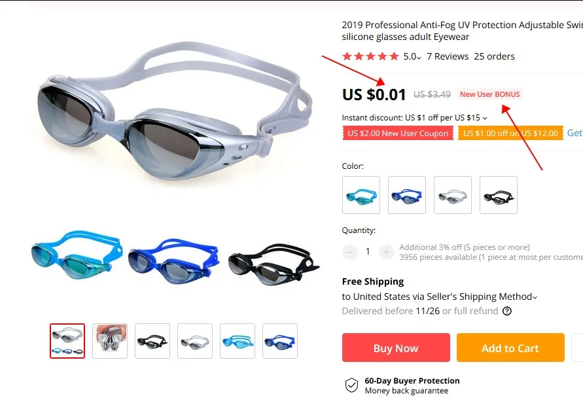
Task: Choose the gray goggles color option
Action: [453, 195]
